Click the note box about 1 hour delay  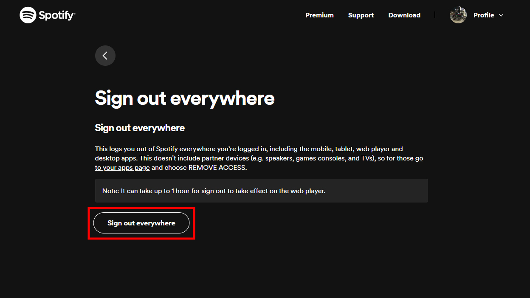(x=261, y=191)
